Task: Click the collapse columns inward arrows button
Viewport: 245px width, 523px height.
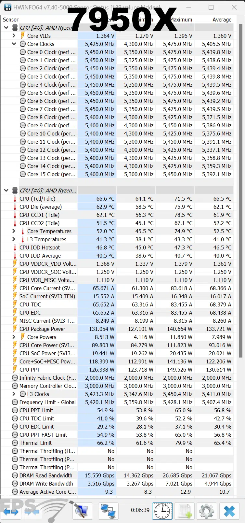Action: 32,512
